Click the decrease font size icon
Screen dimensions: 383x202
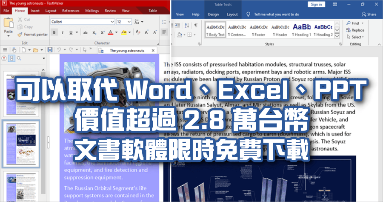(x=155, y=32)
